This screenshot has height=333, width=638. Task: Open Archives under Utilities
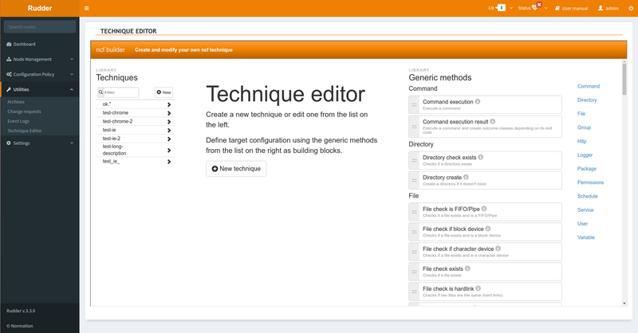pos(16,102)
